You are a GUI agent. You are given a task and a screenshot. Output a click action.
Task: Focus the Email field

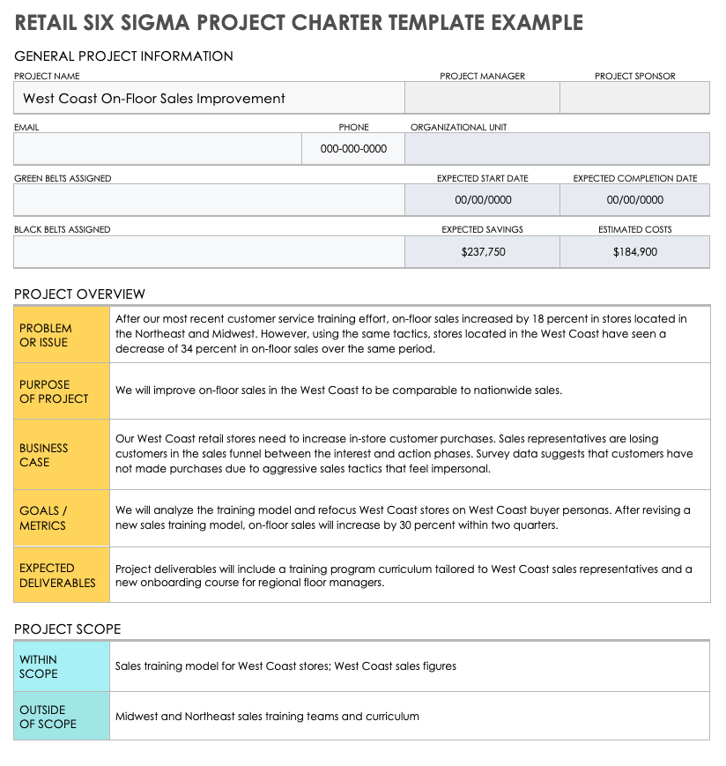point(157,149)
